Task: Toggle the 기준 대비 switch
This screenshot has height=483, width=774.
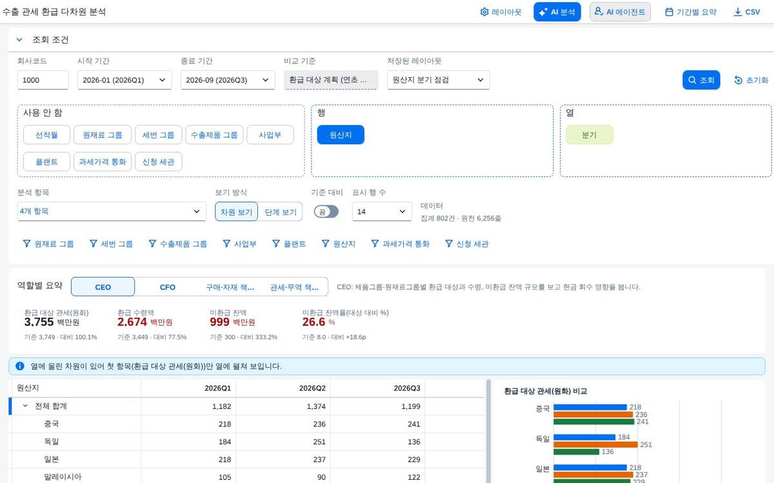Action: tap(326, 211)
